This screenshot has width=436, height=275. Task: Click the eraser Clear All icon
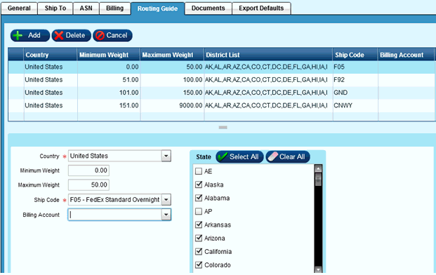273,156
